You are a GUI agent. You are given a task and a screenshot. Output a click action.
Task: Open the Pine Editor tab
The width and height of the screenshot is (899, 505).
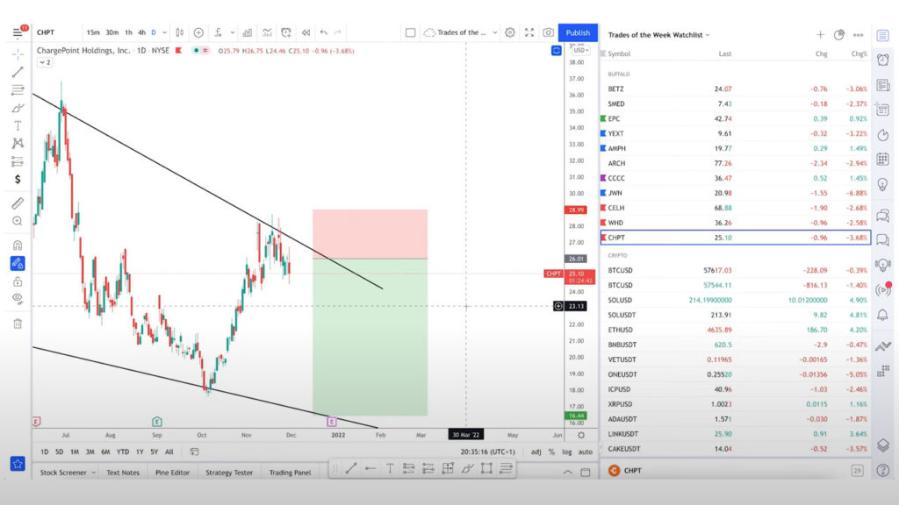172,473
